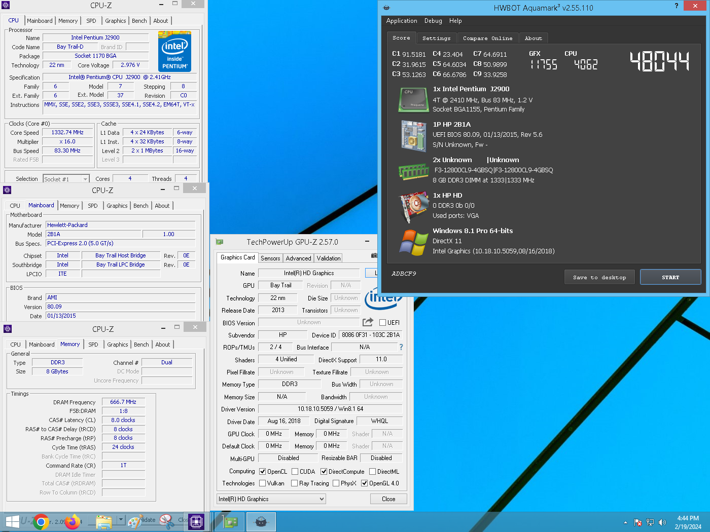Click the Aquamark motherboard image
The width and height of the screenshot is (710, 532).
tap(414, 135)
